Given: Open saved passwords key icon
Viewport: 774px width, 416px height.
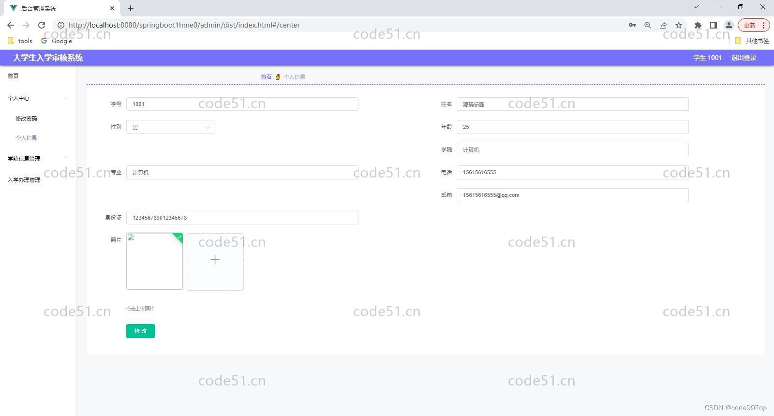Looking at the screenshot, I should point(632,25).
